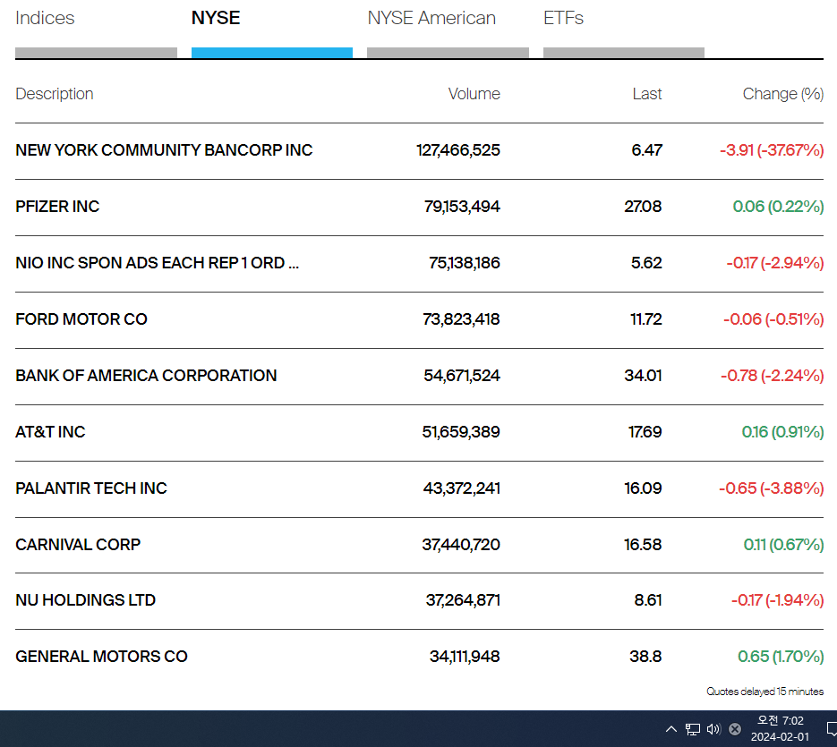Click last price 34.01
This screenshot has height=747, width=837.
click(643, 376)
